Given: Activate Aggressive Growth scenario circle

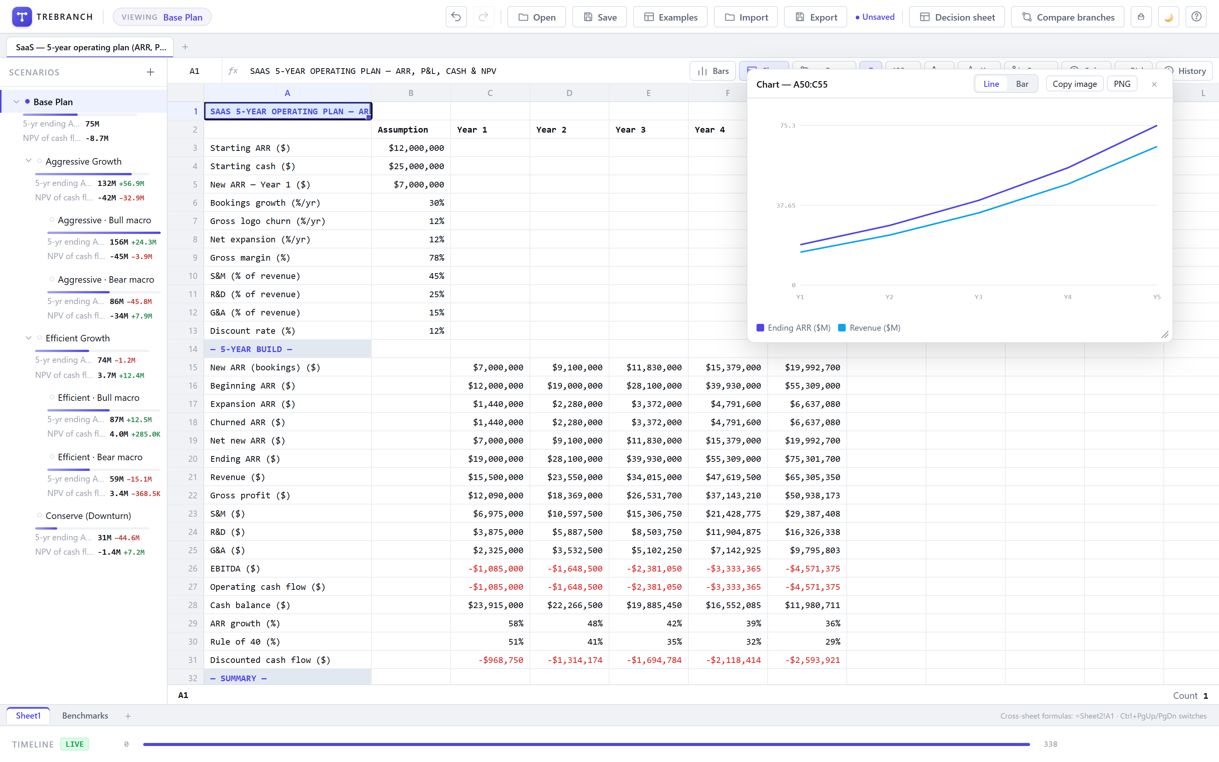Looking at the screenshot, I should coord(39,161).
